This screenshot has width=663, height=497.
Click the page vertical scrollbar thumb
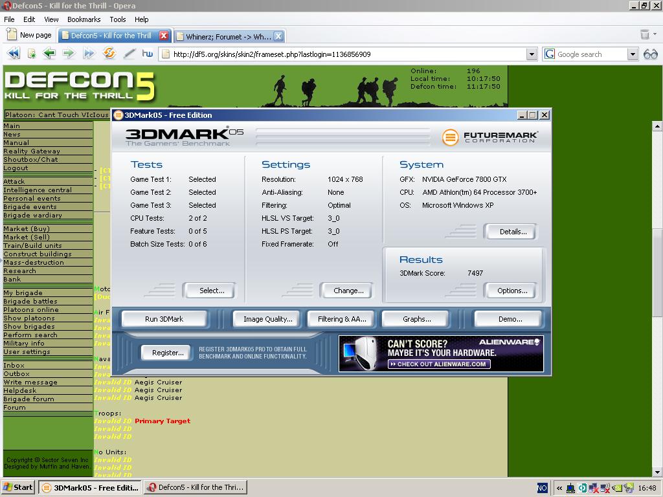click(657, 272)
